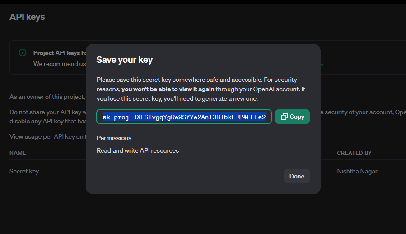The image size is (406, 234).
Task: Click the 'We recommend' banner description text
Action: pyautogui.click(x=60, y=64)
